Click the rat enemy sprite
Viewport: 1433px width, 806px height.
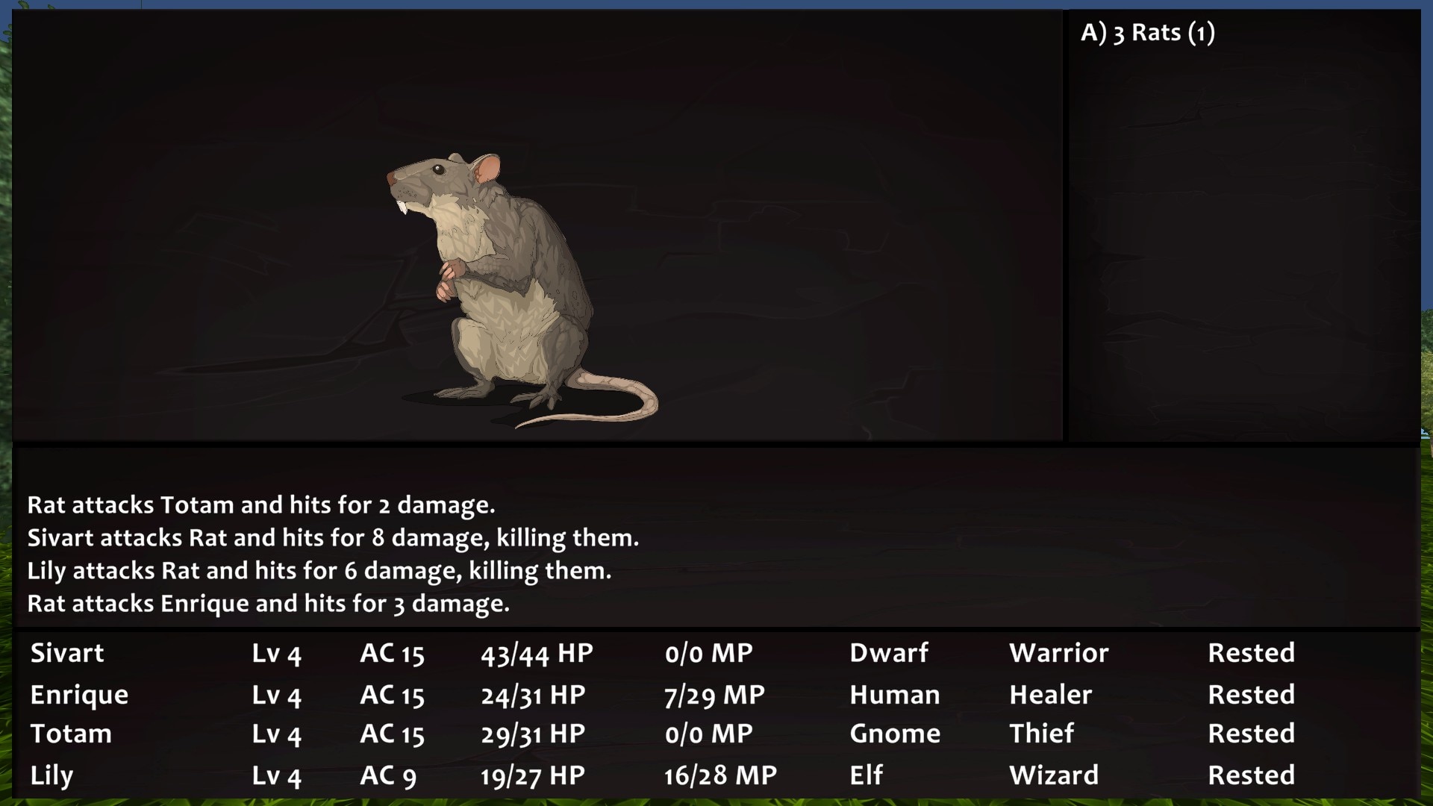click(522, 291)
